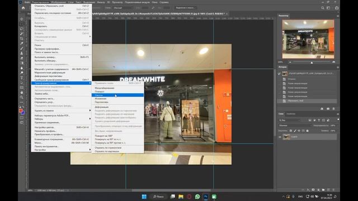This screenshot has height=201, width=358.
Task: Click the blue background color swatch
Action: (23, 113)
